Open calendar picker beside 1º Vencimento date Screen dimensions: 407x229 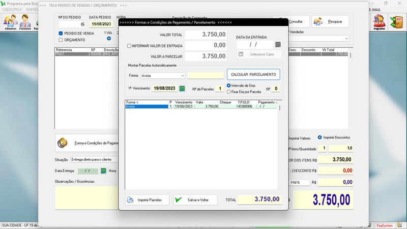click(182, 89)
